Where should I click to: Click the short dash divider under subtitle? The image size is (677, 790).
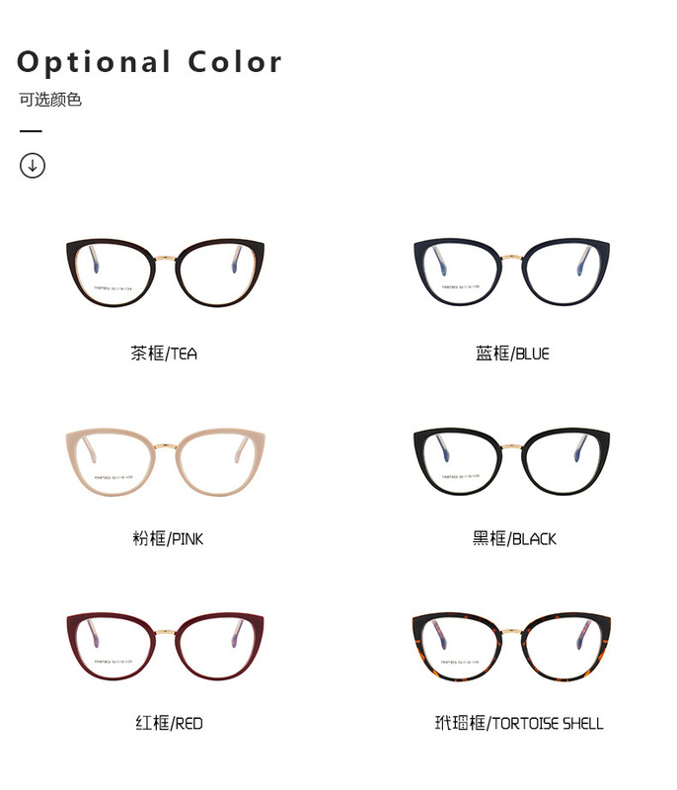tap(31, 131)
